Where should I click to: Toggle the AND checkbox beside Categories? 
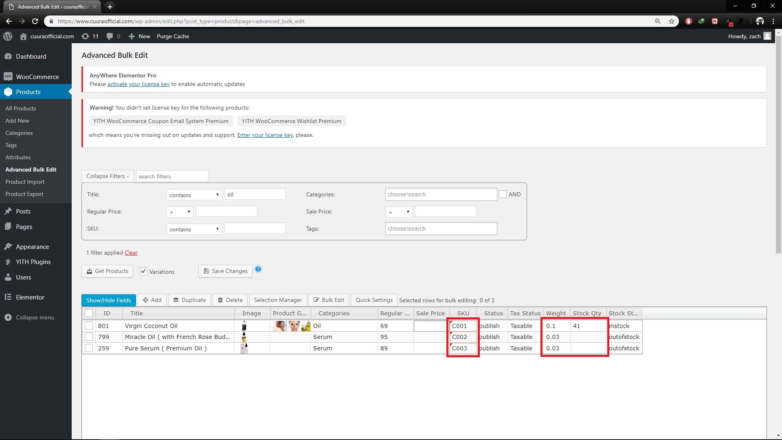click(x=503, y=194)
